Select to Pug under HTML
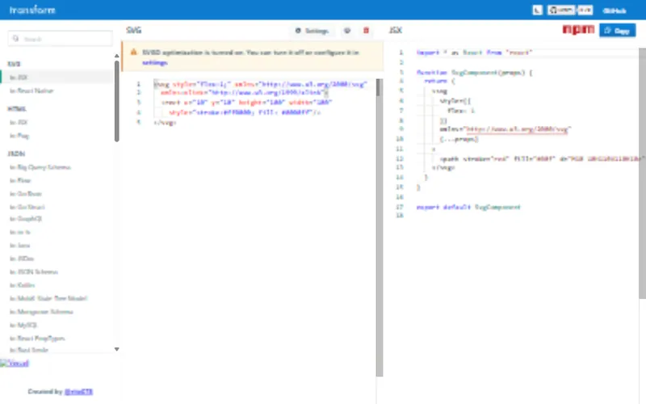 click(x=57, y=136)
